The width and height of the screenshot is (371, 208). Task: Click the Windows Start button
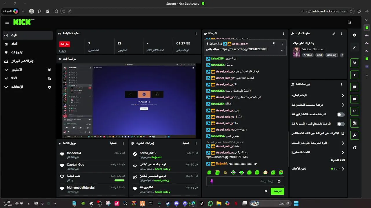click(296, 203)
